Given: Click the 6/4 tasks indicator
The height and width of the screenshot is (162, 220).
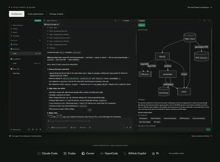Looking at the screenshot, I should (x=50, y=115).
